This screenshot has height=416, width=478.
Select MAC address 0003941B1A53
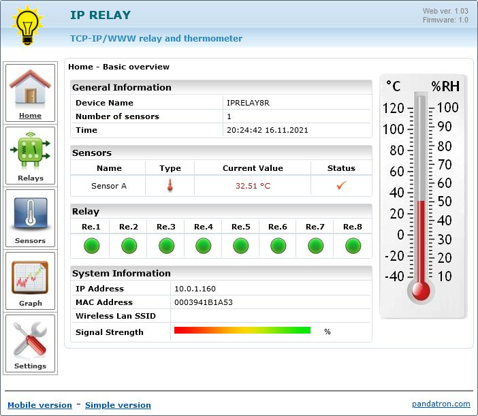coord(204,302)
